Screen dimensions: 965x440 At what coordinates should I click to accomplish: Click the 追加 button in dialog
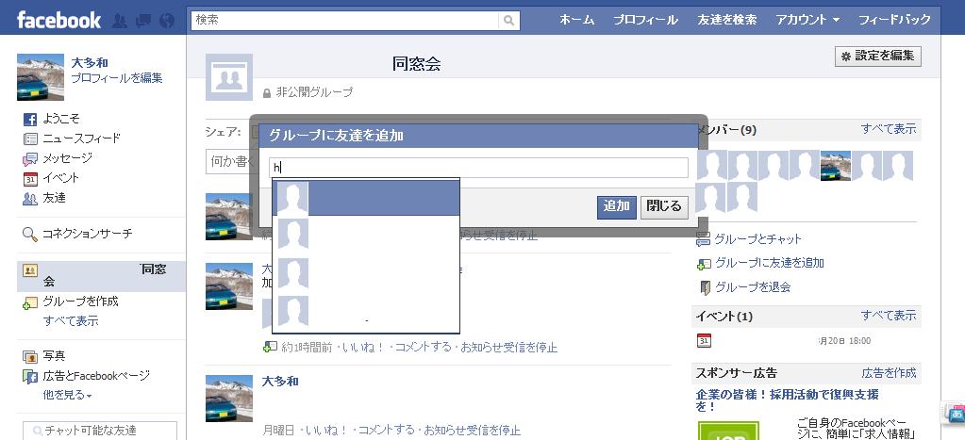617,206
